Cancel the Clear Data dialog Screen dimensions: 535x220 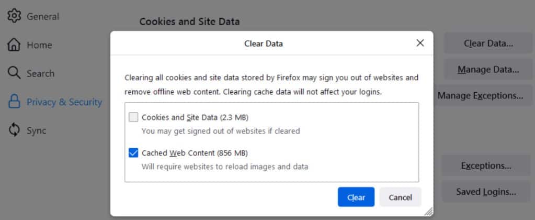[400, 197]
